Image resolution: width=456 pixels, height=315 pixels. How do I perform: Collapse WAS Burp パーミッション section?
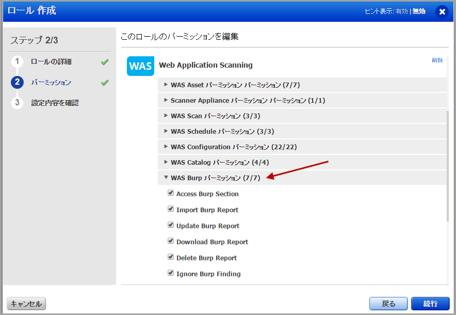click(166, 178)
